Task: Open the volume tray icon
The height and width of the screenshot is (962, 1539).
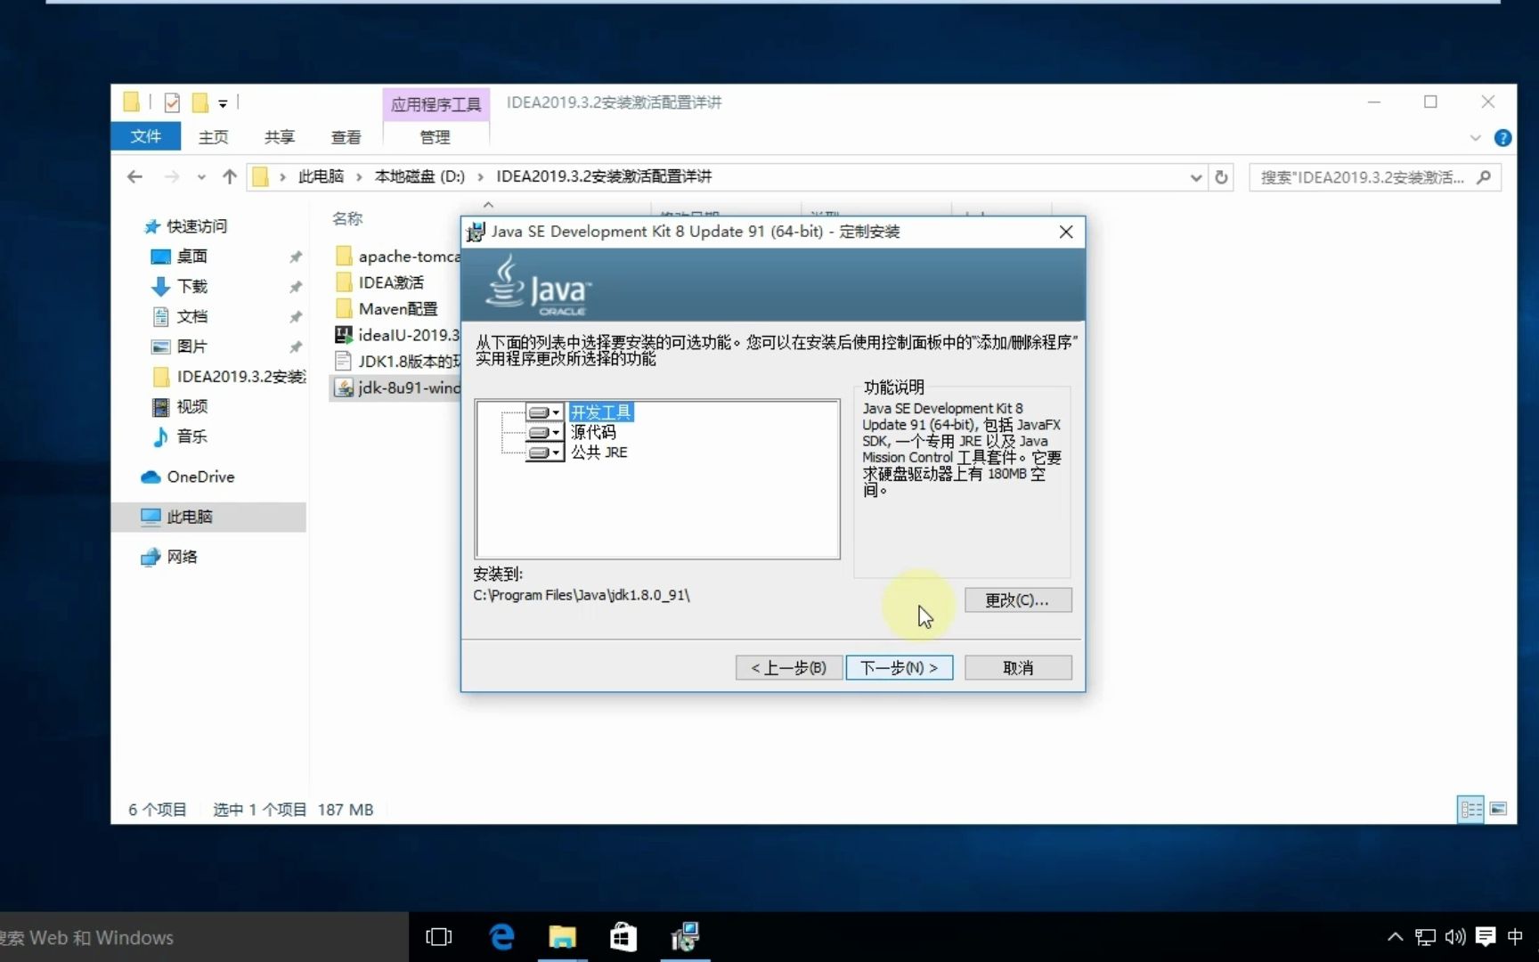Action: 1455,937
